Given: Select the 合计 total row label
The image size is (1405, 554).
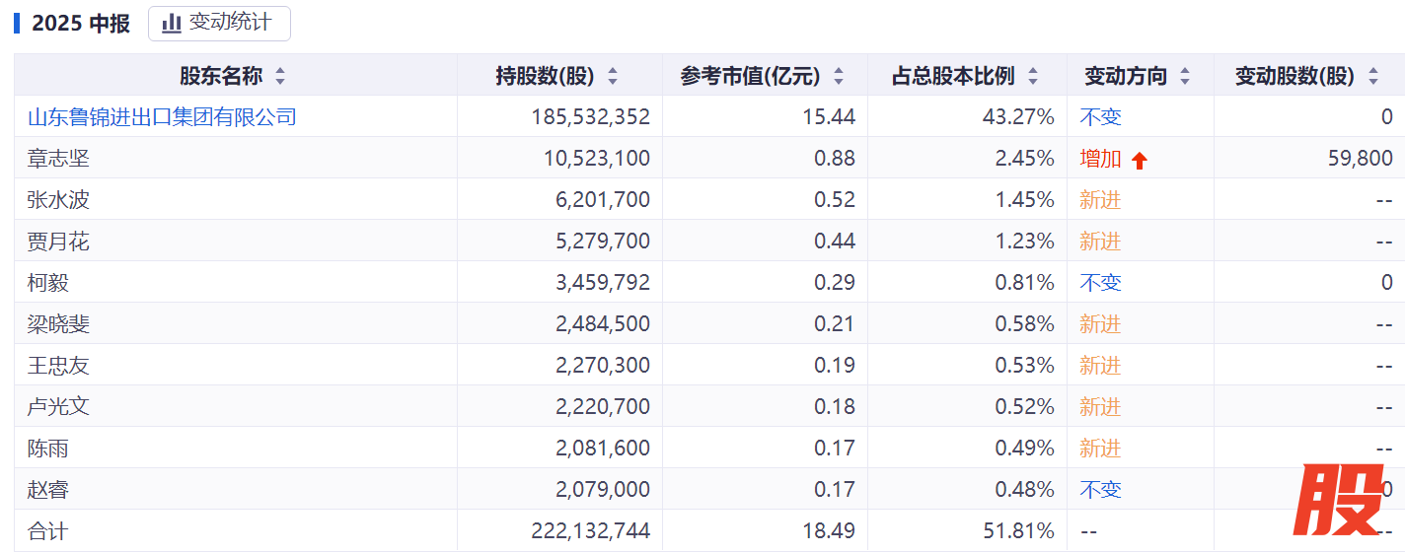Looking at the screenshot, I should coord(47,531).
